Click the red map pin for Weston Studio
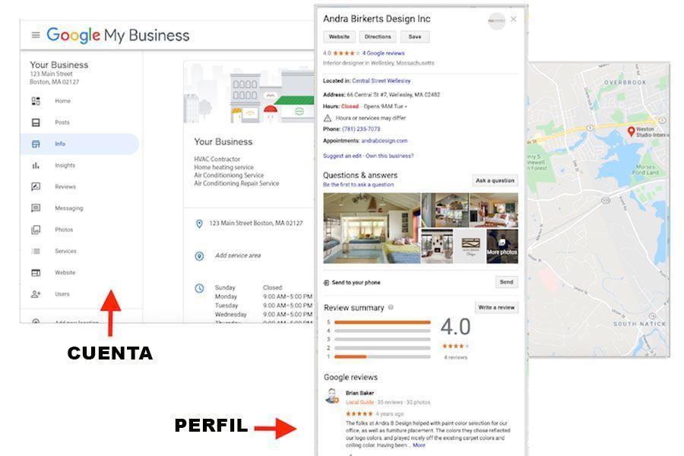Viewport: 684px width, 456px height. [x=631, y=131]
